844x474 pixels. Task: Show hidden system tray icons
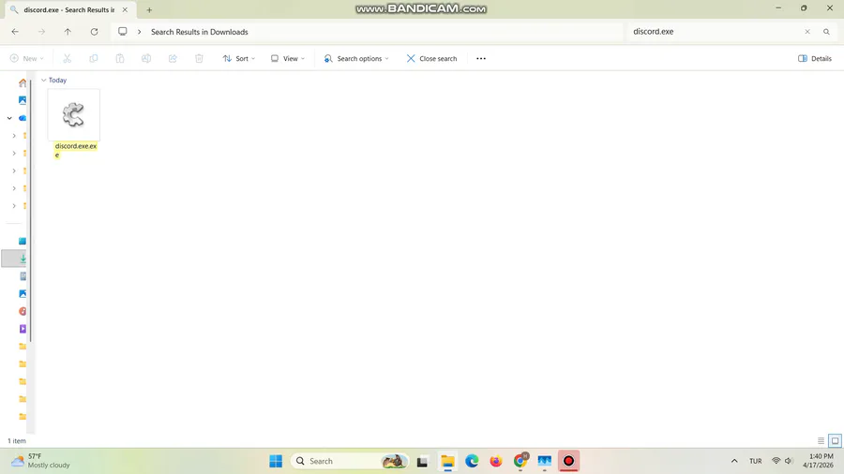point(734,461)
